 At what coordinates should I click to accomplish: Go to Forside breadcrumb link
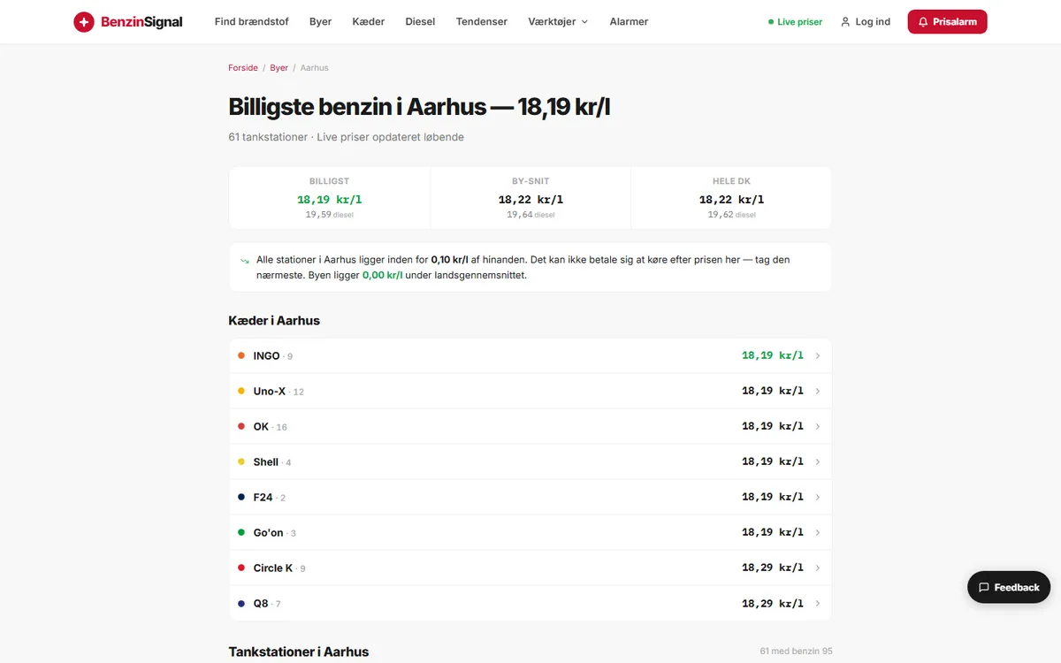coord(243,68)
